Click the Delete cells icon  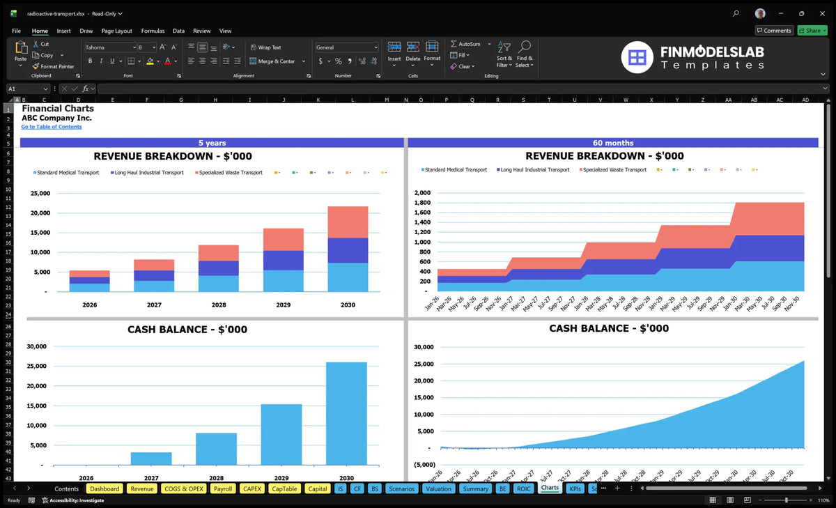point(413,47)
